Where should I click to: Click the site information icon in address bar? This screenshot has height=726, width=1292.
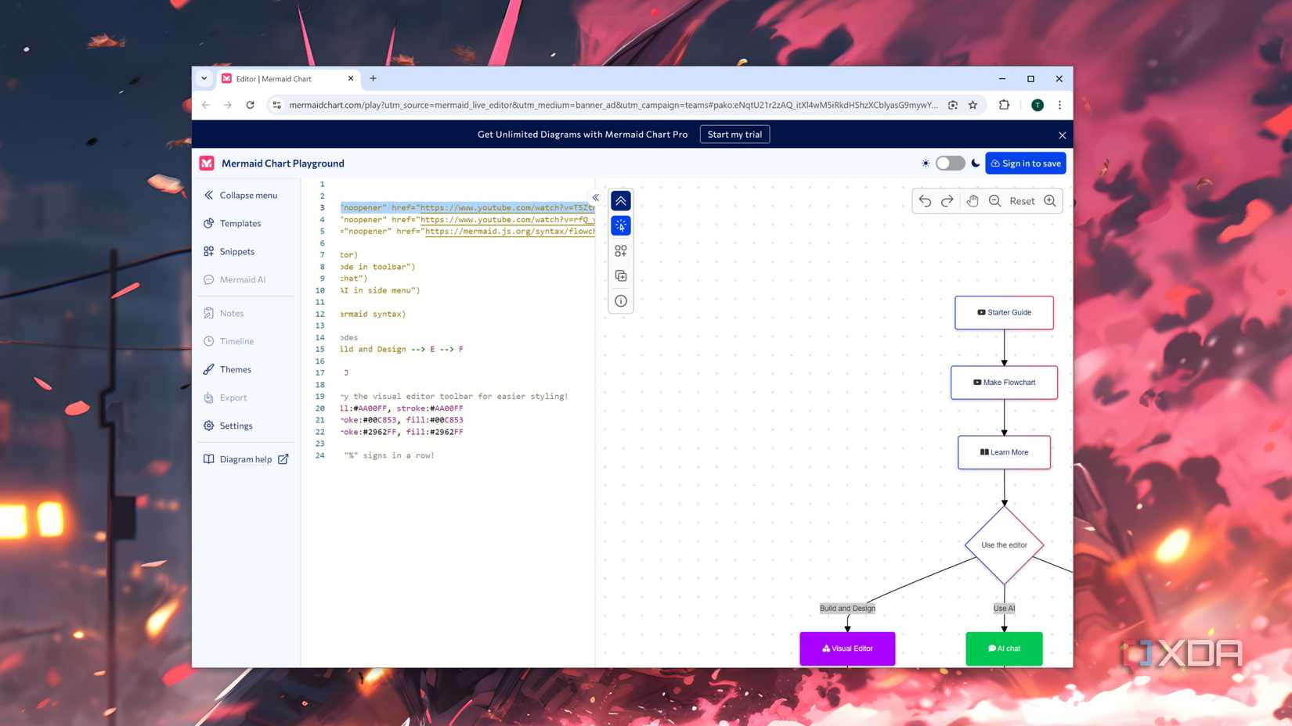click(276, 105)
